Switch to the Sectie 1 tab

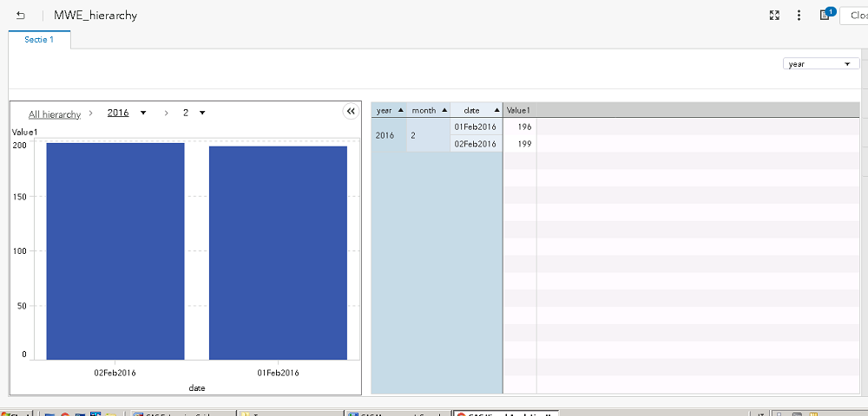(39, 40)
